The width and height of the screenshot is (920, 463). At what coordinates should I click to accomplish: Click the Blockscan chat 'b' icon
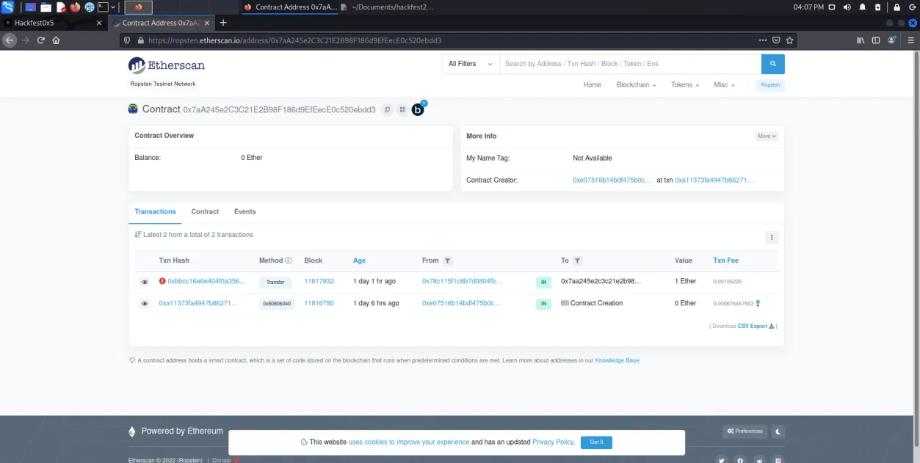(x=418, y=110)
